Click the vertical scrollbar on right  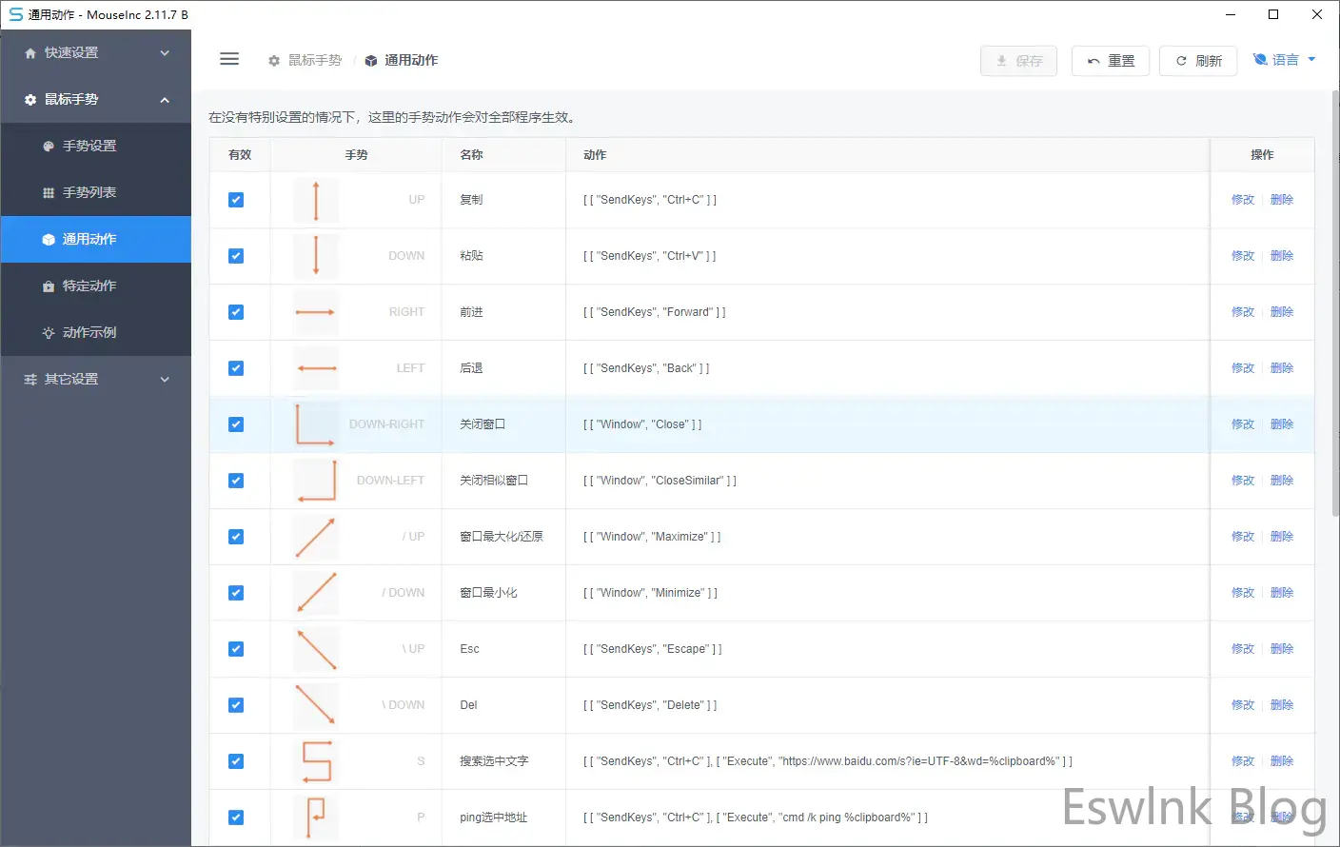pos(1334,305)
